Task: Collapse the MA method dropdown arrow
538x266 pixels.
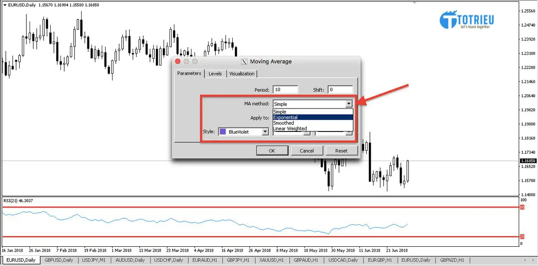Action: [349, 104]
